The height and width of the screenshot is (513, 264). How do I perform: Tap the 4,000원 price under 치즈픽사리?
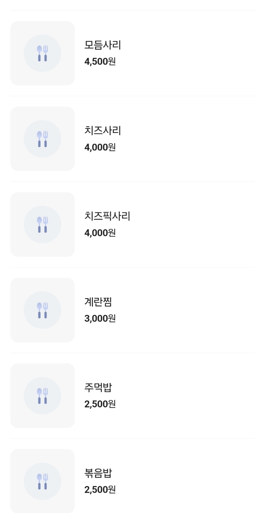[x=100, y=233]
